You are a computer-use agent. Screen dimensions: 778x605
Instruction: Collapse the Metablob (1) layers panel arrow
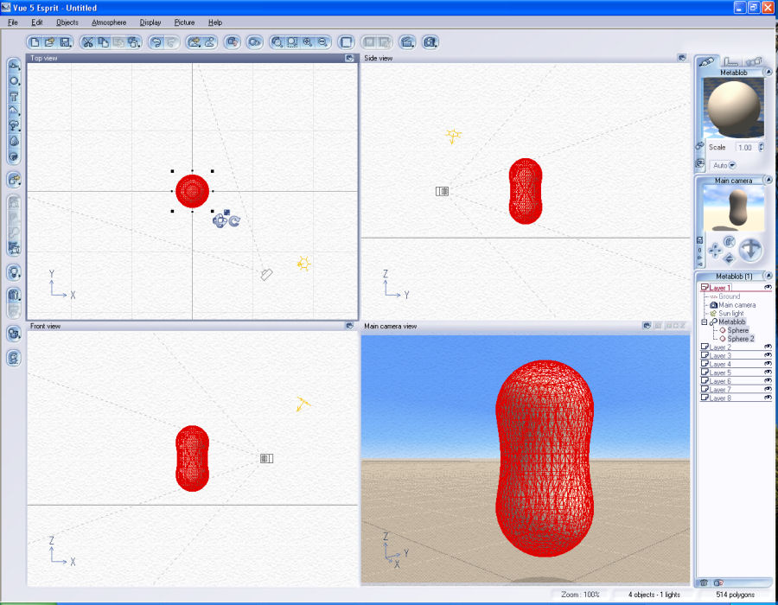click(x=768, y=275)
